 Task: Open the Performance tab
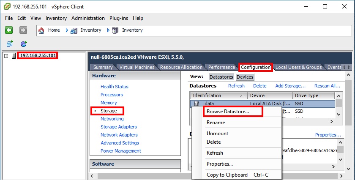coord(221,67)
